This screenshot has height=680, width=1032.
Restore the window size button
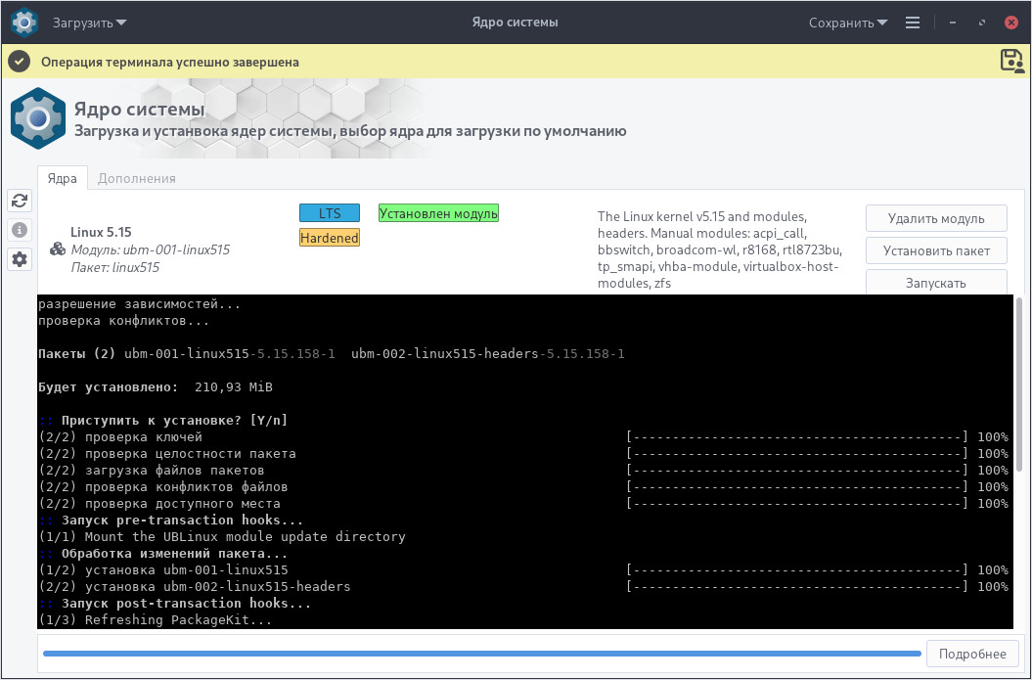(x=982, y=23)
